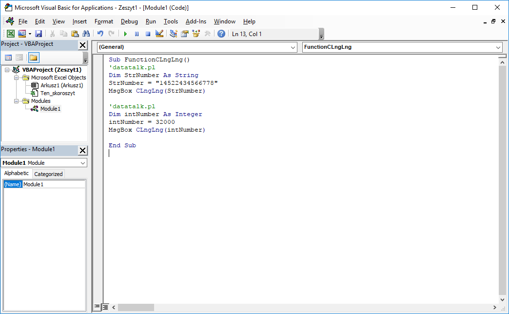The image size is (509, 314).
Task: Select the Alphabetic properties tab
Action: tap(16, 173)
